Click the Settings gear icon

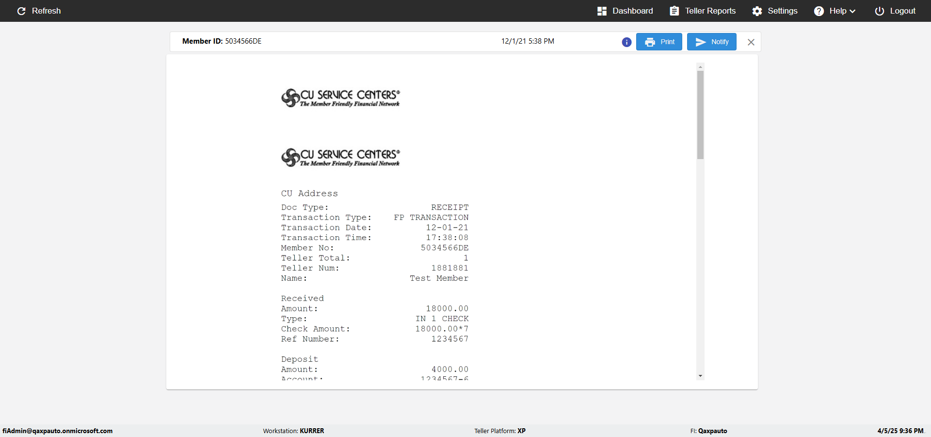757,11
